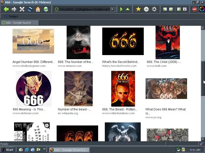
Task: Click 'Angel Number 666: Different...' title
Action: click(x=33, y=62)
